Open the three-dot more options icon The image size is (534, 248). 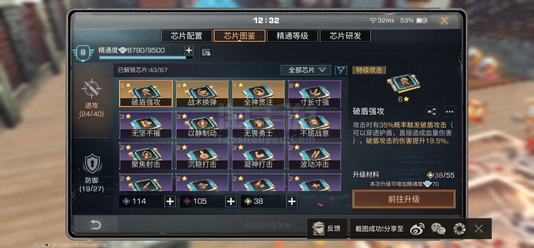[450, 112]
